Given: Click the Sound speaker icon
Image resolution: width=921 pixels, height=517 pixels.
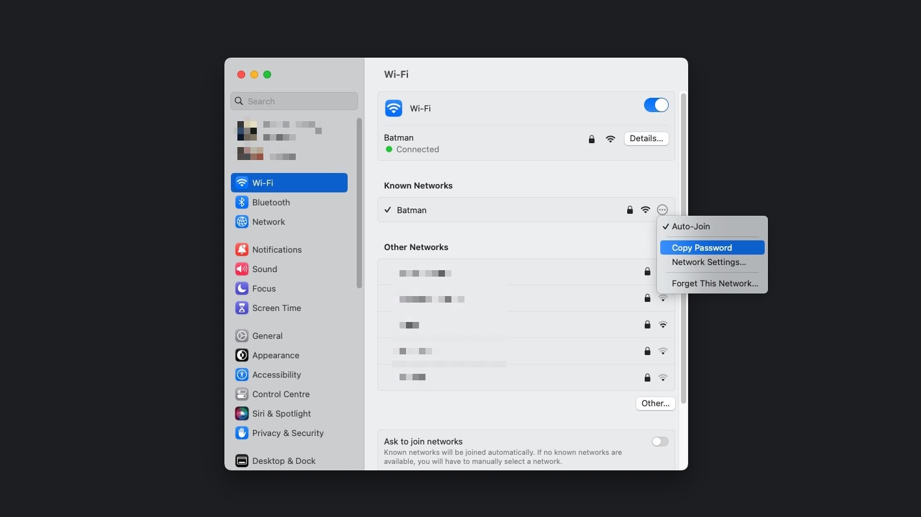Looking at the screenshot, I should coord(241,269).
